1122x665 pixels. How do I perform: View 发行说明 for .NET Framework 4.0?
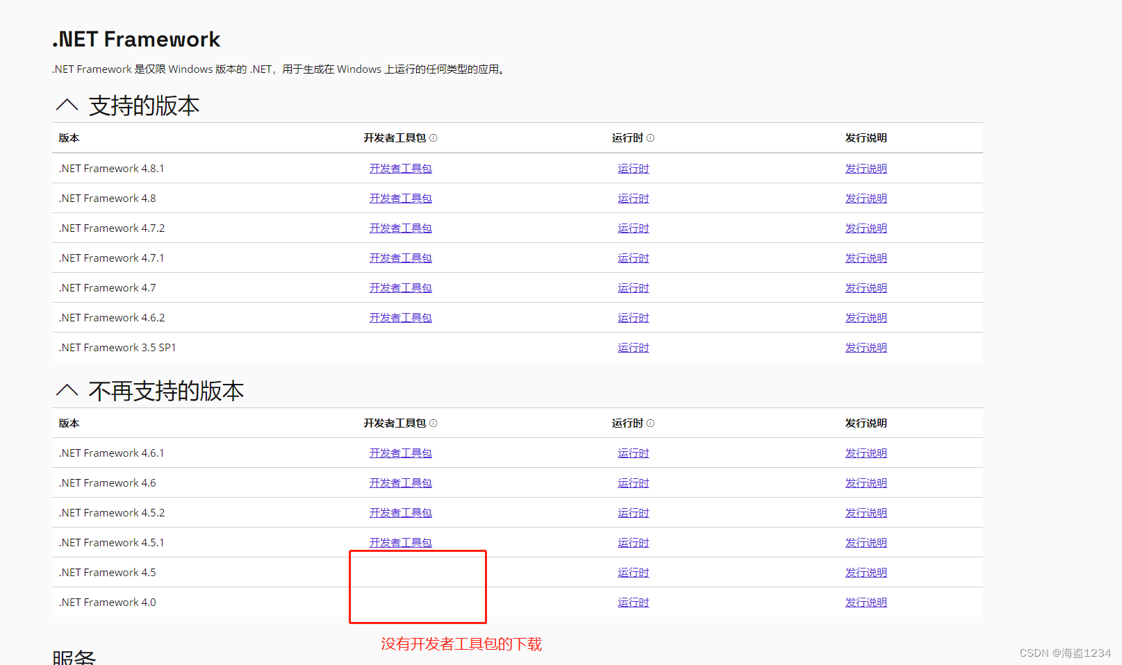(x=866, y=602)
